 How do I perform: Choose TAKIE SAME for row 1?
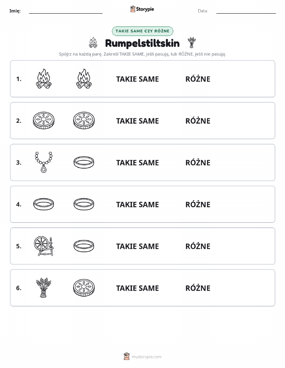pyautogui.click(x=137, y=79)
